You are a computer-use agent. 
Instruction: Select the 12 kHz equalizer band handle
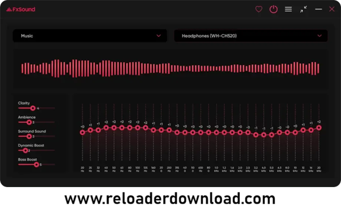pyautogui.click(x=303, y=130)
